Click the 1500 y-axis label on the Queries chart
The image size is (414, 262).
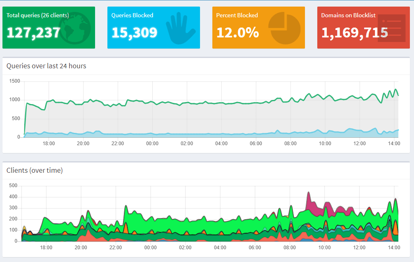click(15, 81)
